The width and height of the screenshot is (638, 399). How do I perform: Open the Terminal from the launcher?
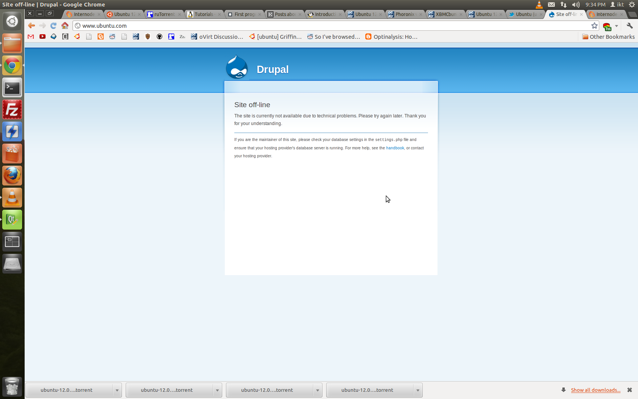12,88
